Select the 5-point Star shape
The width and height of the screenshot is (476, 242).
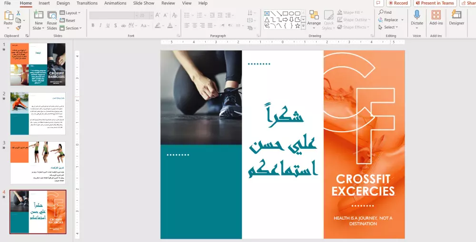pyautogui.click(x=297, y=26)
